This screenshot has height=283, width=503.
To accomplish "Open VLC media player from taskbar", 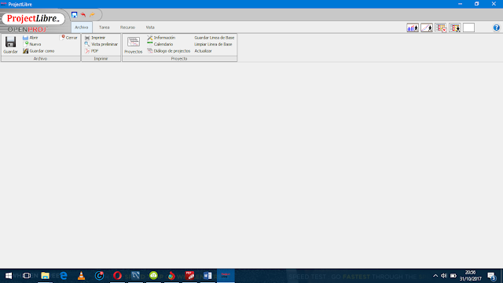I will (x=81, y=276).
